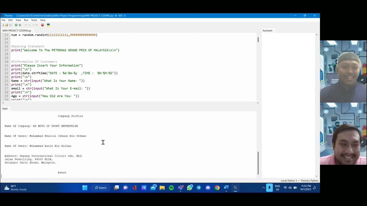The image size is (367, 206).
Task: Click the Step into debug icon
Action: tap(29, 25)
